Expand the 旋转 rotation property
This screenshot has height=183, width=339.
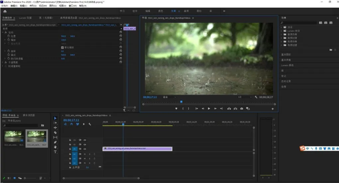pos(5,51)
